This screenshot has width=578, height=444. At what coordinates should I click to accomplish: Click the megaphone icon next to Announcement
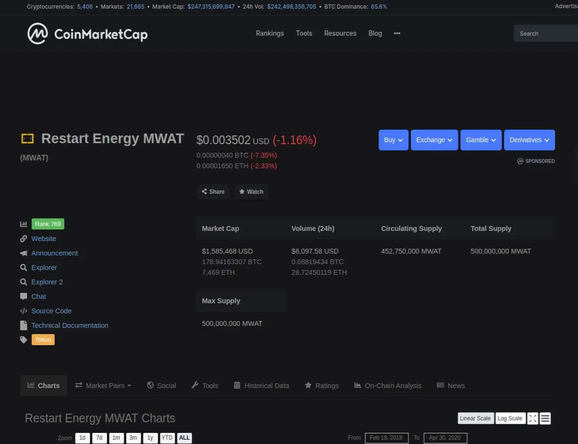(23, 253)
